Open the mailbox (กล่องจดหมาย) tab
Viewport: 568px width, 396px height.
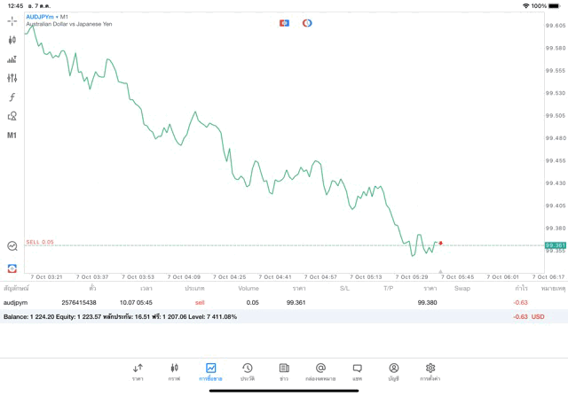[x=320, y=371]
